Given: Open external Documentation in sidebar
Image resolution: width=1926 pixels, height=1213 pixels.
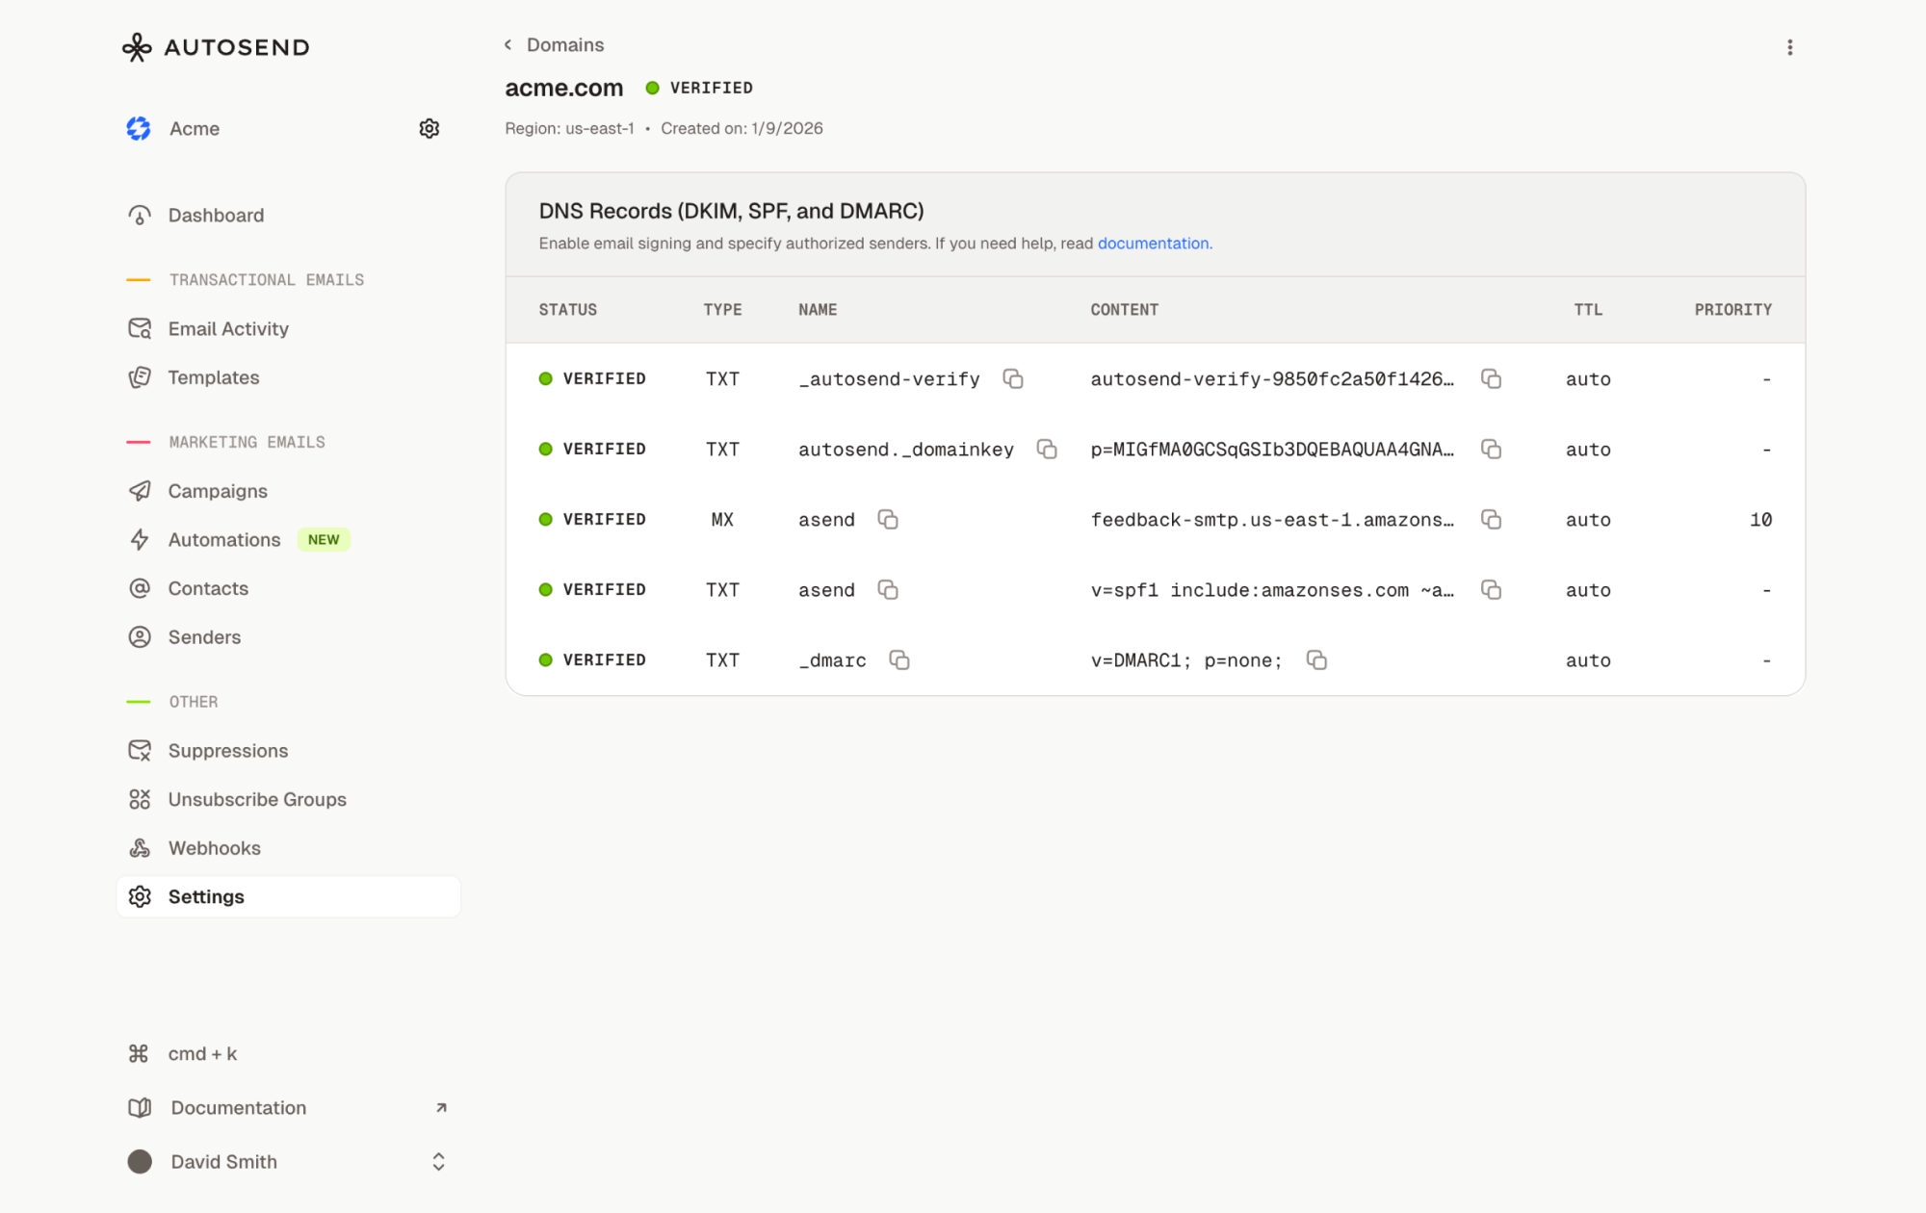Looking at the screenshot, I should (238, 1107).
